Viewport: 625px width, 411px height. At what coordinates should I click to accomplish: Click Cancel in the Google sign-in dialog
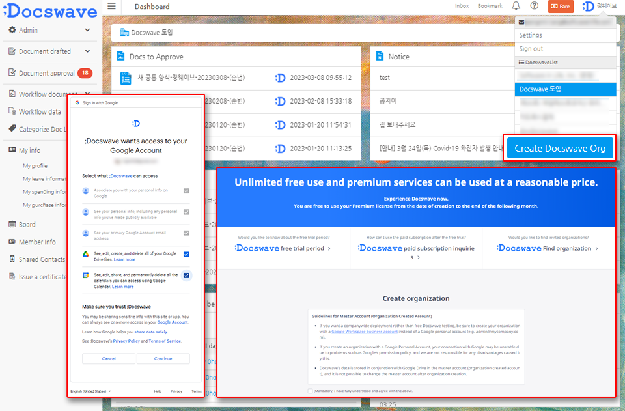(x=109, y=359)
